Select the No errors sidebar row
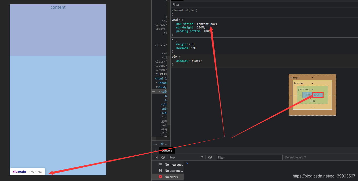The image size is (358, 181). [x=168, y=177]
